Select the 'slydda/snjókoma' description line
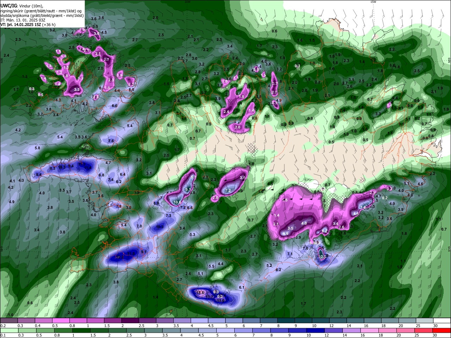The width and height of the screenshot is (451, 338). 42,15
